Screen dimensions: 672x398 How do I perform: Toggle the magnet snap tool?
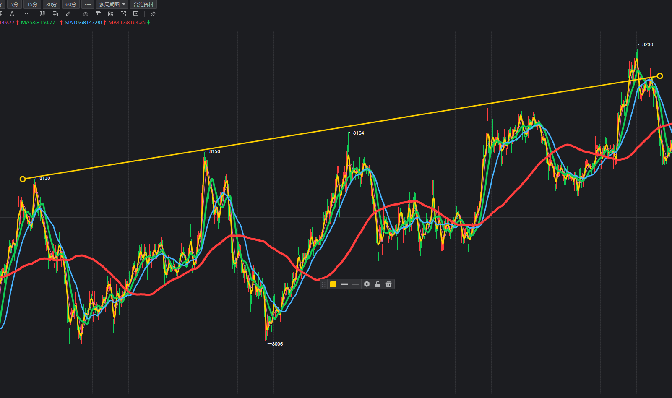42,14
